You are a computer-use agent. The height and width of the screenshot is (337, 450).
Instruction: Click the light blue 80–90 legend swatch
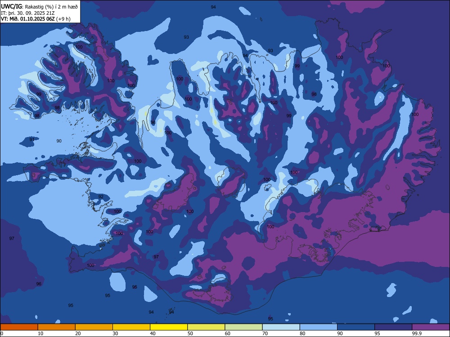tap(319, 327)
